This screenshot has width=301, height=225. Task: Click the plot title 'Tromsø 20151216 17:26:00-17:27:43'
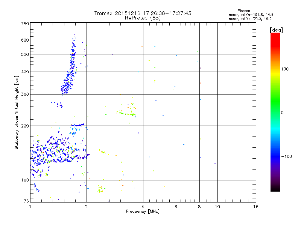[143, 13]
